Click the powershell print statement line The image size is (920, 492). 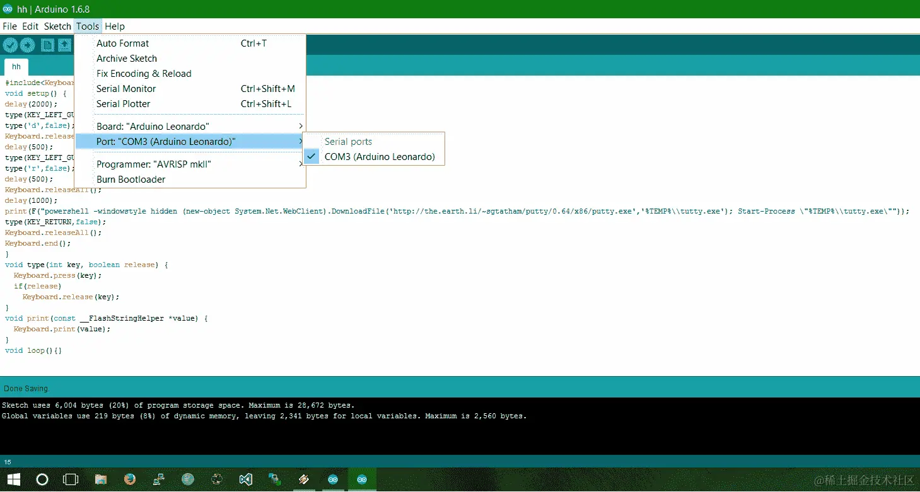coord(457,211)
